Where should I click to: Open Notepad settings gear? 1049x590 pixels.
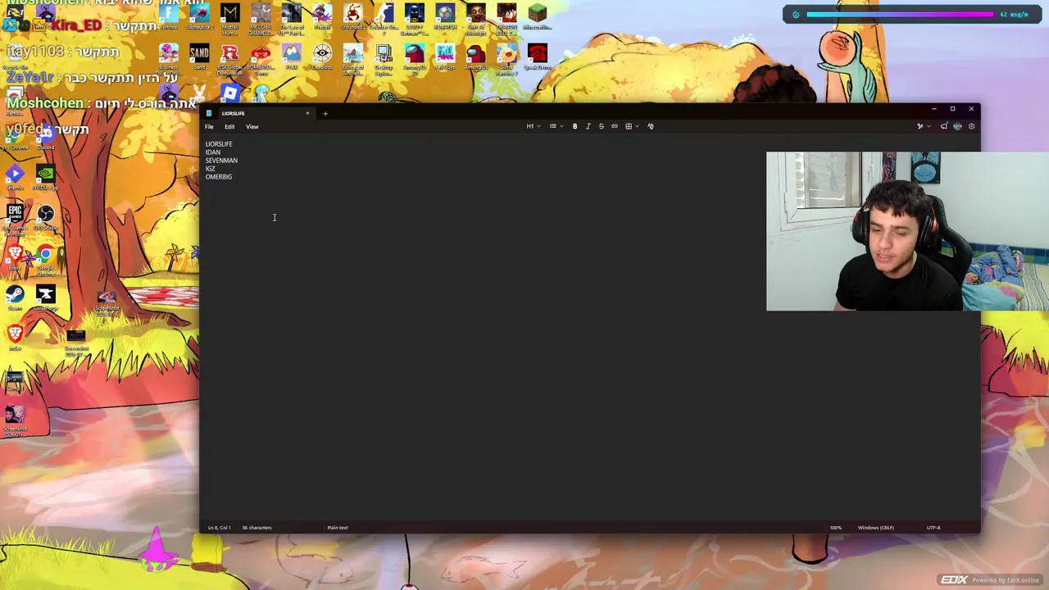pyautogui.click(x=971, y=126)
